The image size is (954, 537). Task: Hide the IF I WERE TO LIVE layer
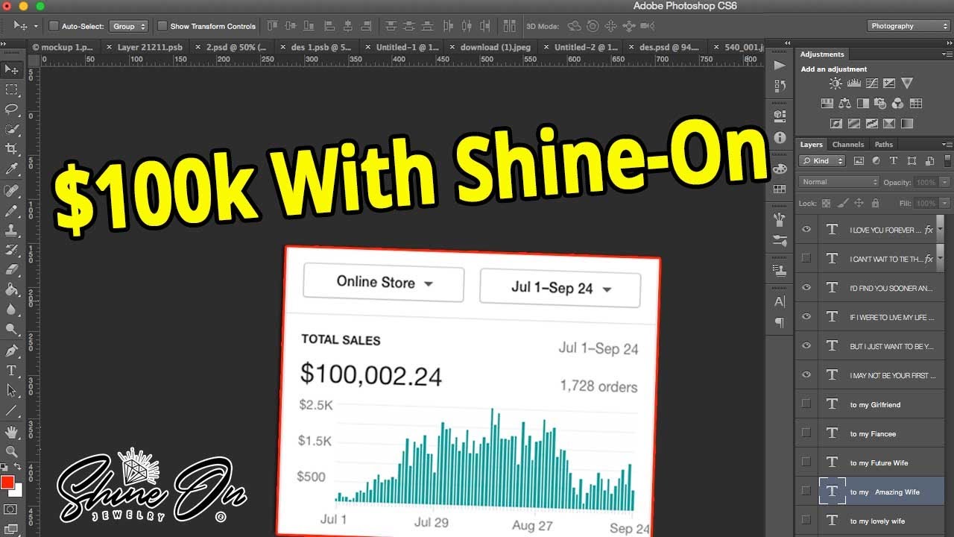coord(806,317)
